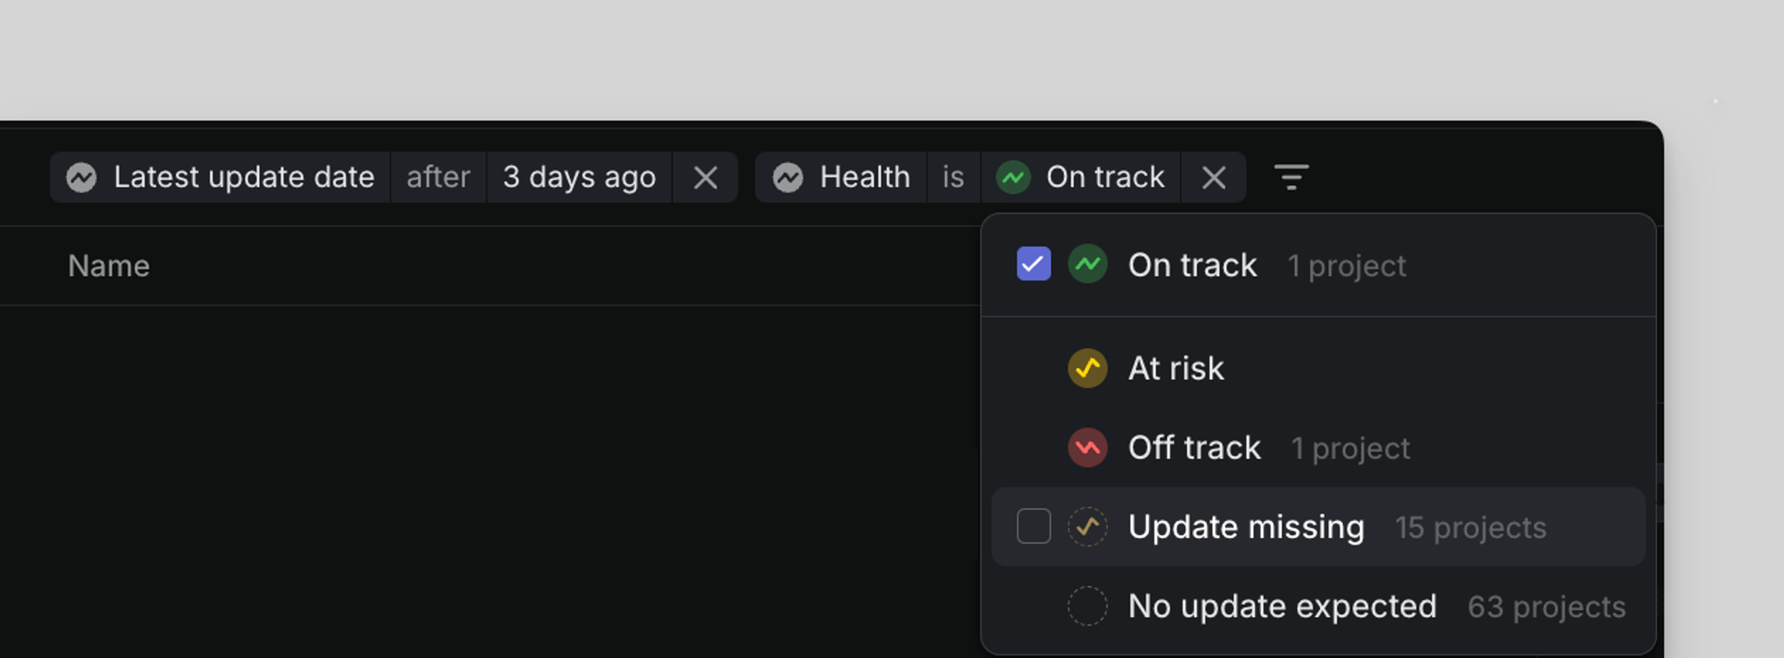Click the red Off track health icon
1784x658 pixels.
point(1087,447)
